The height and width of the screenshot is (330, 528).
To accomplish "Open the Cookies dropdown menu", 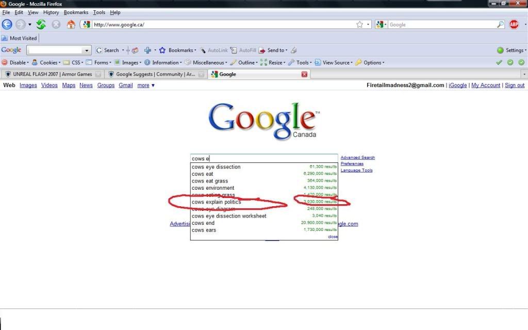I will click(x=46, y=62).
